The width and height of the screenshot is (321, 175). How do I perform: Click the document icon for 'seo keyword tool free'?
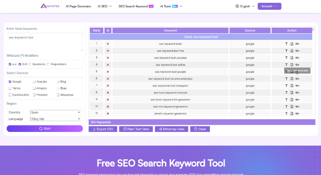(x=292, y=51)
